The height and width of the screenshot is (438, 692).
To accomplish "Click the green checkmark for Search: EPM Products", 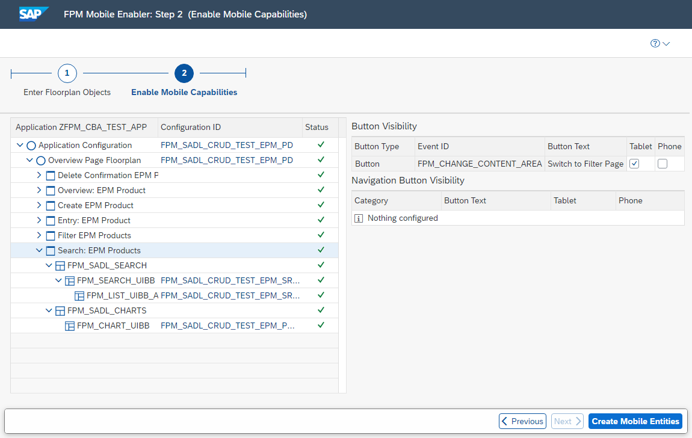I will (x=321, y=250).
